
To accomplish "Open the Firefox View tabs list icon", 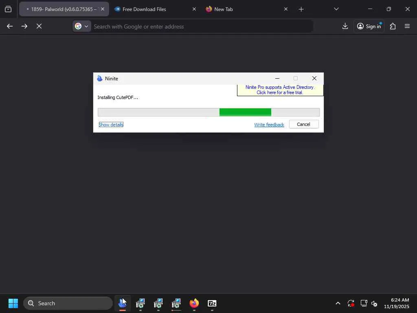I will pyautogui.click(x=8, y=9).
